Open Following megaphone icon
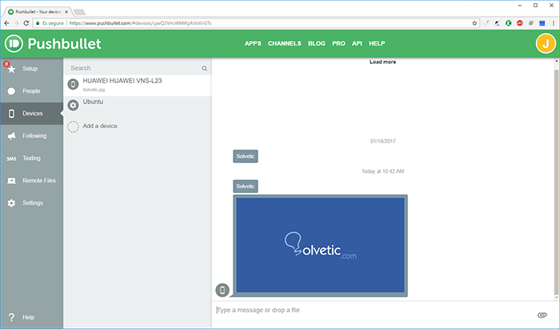 pyautogui.click(x=11, y=136)
